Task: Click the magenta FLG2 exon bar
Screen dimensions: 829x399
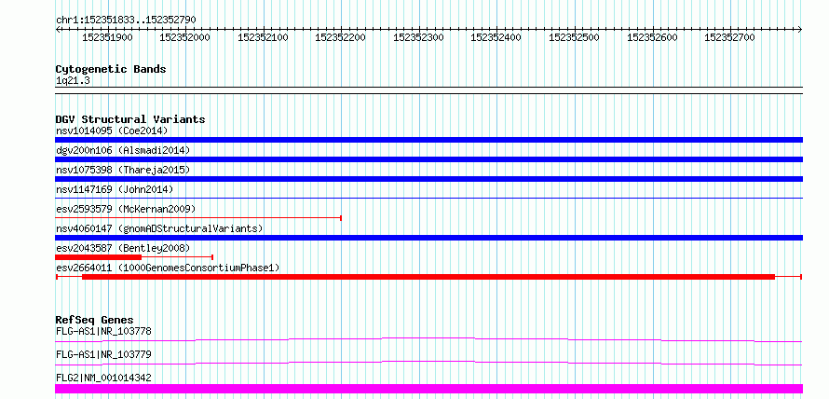Action: pos(428,389)
